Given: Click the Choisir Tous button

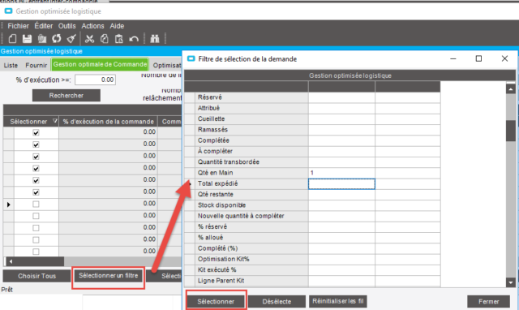Looking at the screenshot, I should pyautogui.click(x=36, y=276).
